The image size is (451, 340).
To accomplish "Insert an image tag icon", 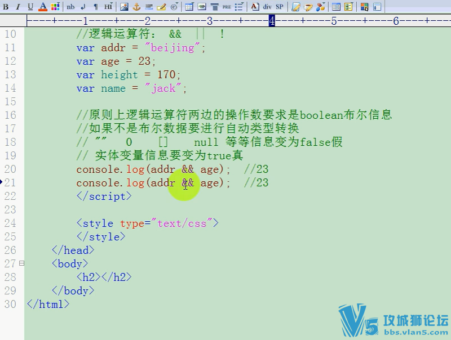I will (124, 7).
